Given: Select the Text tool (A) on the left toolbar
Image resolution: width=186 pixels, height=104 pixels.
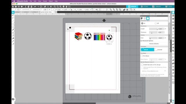Looking at the screenshot, I should click(x=13, y=33).
